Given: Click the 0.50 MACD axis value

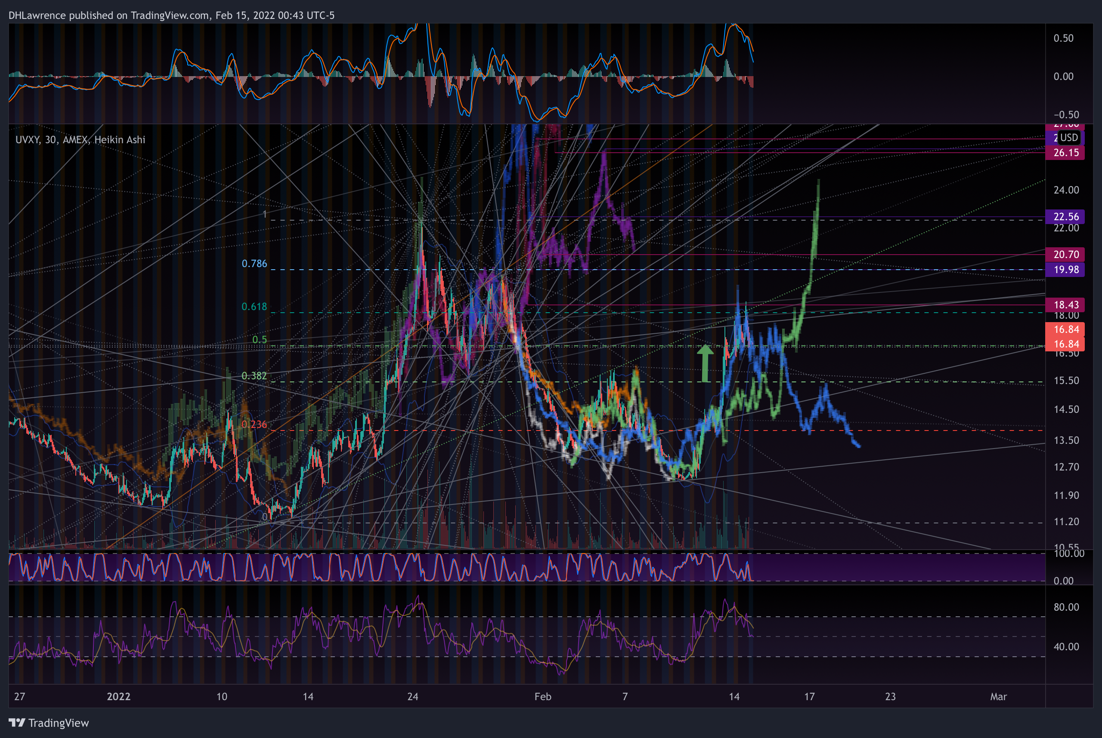Looking at the screenshot, I should coord(1064,38).
